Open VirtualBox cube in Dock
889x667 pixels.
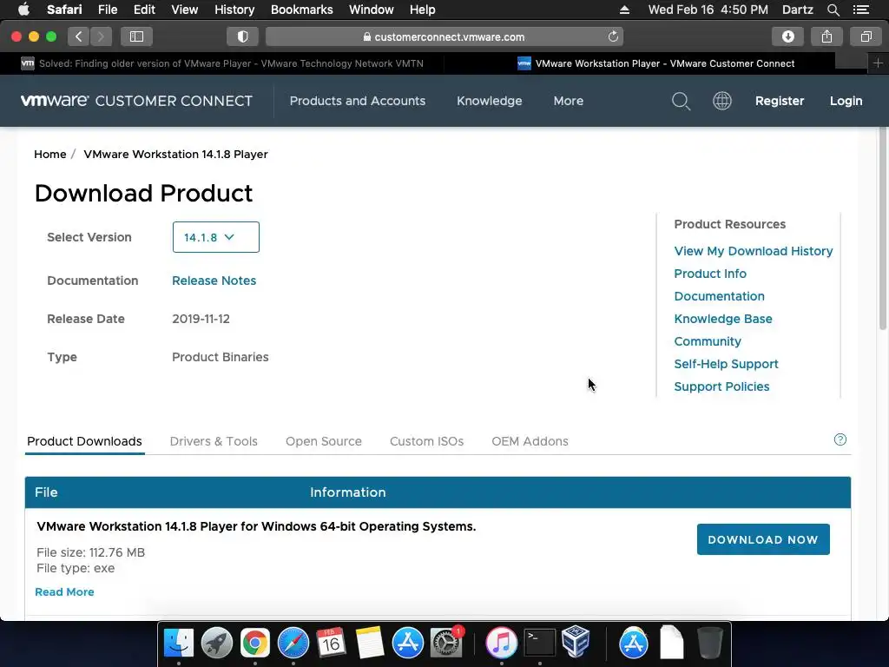tap(576, 642)
